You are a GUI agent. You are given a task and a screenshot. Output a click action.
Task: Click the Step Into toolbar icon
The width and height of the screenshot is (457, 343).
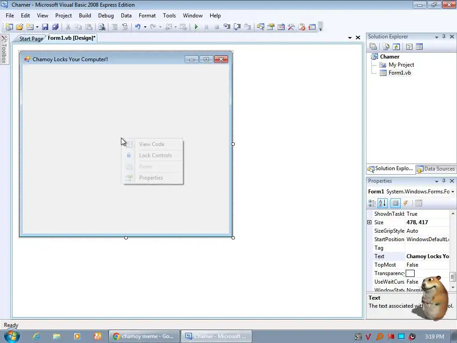(x=227, y=27)
